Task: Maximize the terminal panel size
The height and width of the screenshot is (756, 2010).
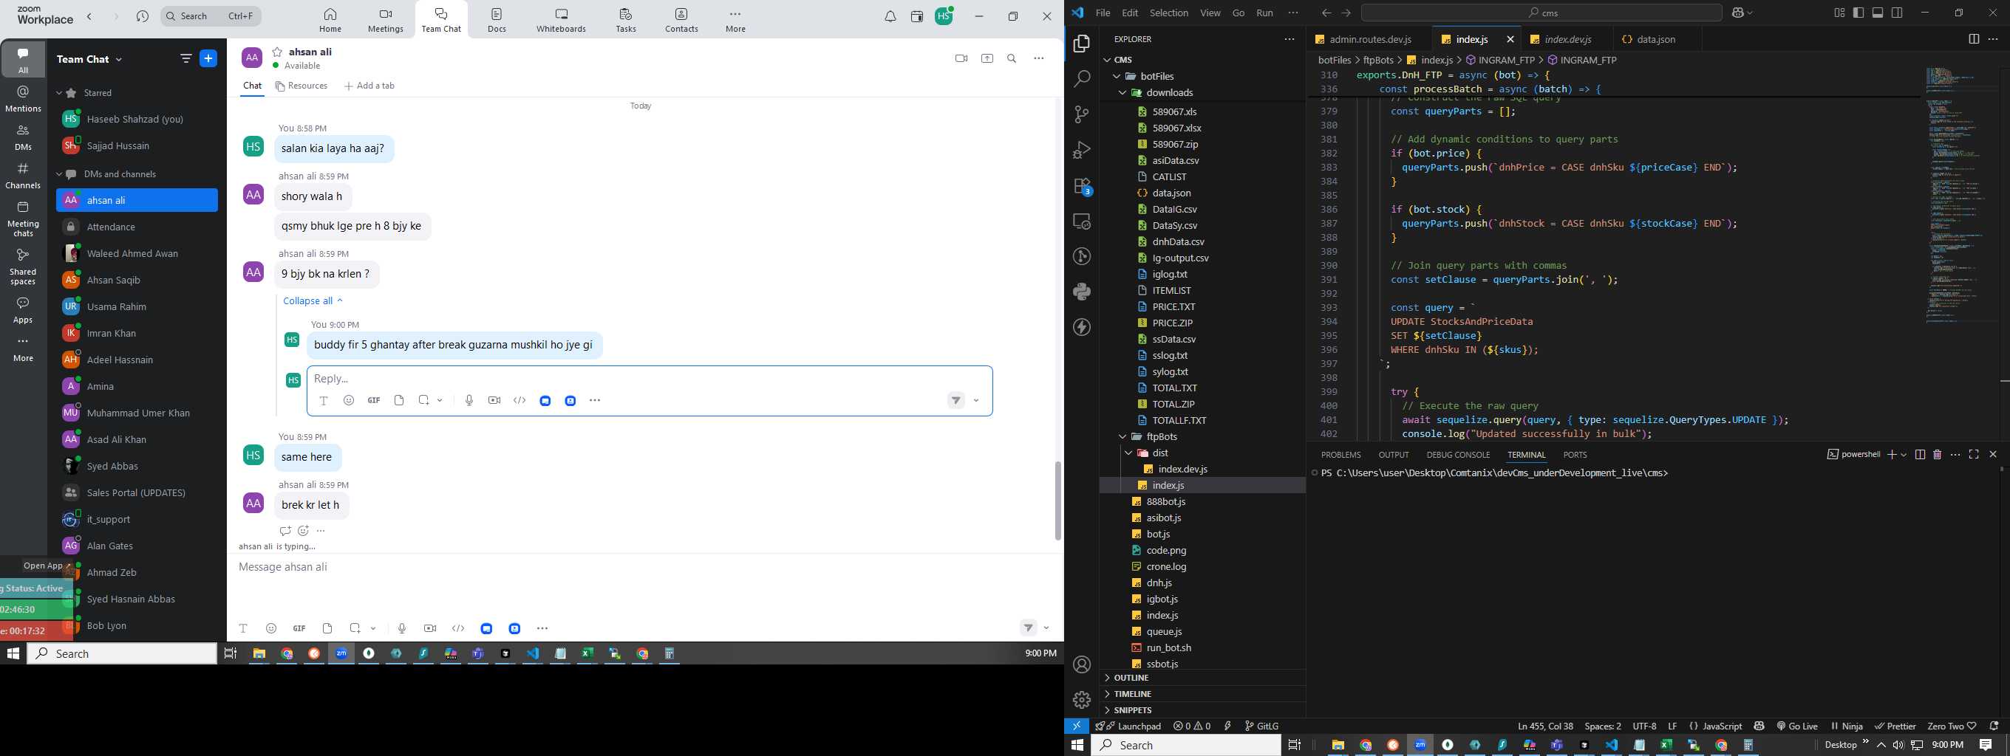Action: tap(1974, 454)
